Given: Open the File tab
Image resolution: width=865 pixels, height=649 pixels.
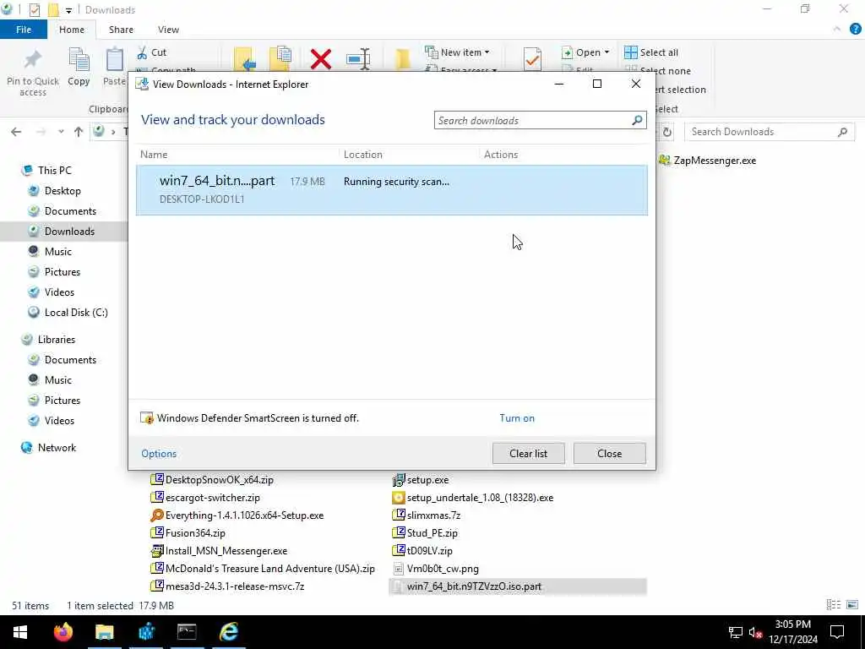Looking at the screenshot, I should point(24,30).
